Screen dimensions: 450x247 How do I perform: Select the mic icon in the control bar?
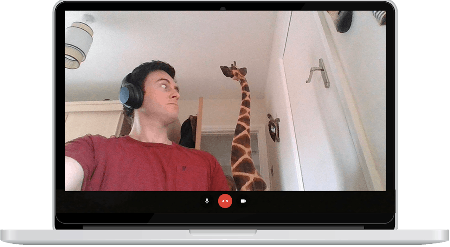click(x=207, y=201)
